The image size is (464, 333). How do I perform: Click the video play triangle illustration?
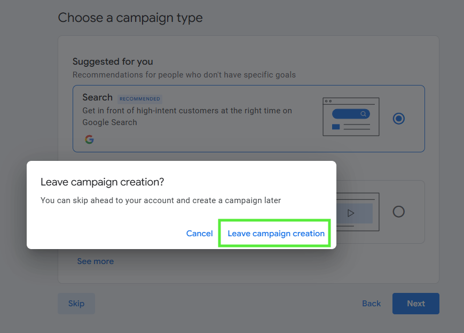tap(350, 213)
